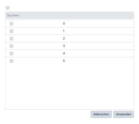Click the number 0 label
The height and width of the screenshot is (124, 139).
point(64,24)
